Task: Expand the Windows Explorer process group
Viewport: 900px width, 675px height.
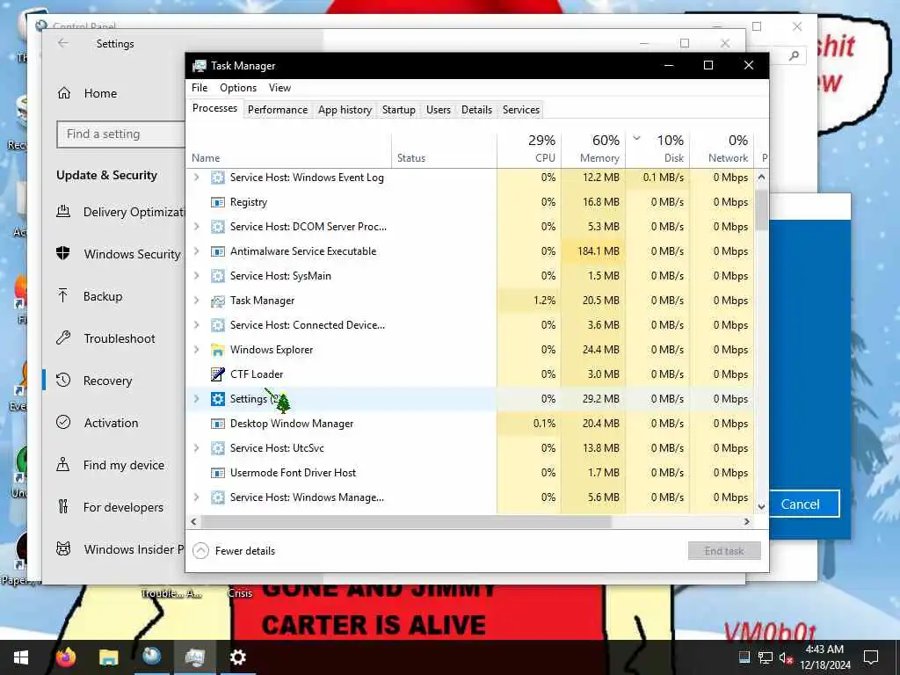Action: click(x=197, y=350)
